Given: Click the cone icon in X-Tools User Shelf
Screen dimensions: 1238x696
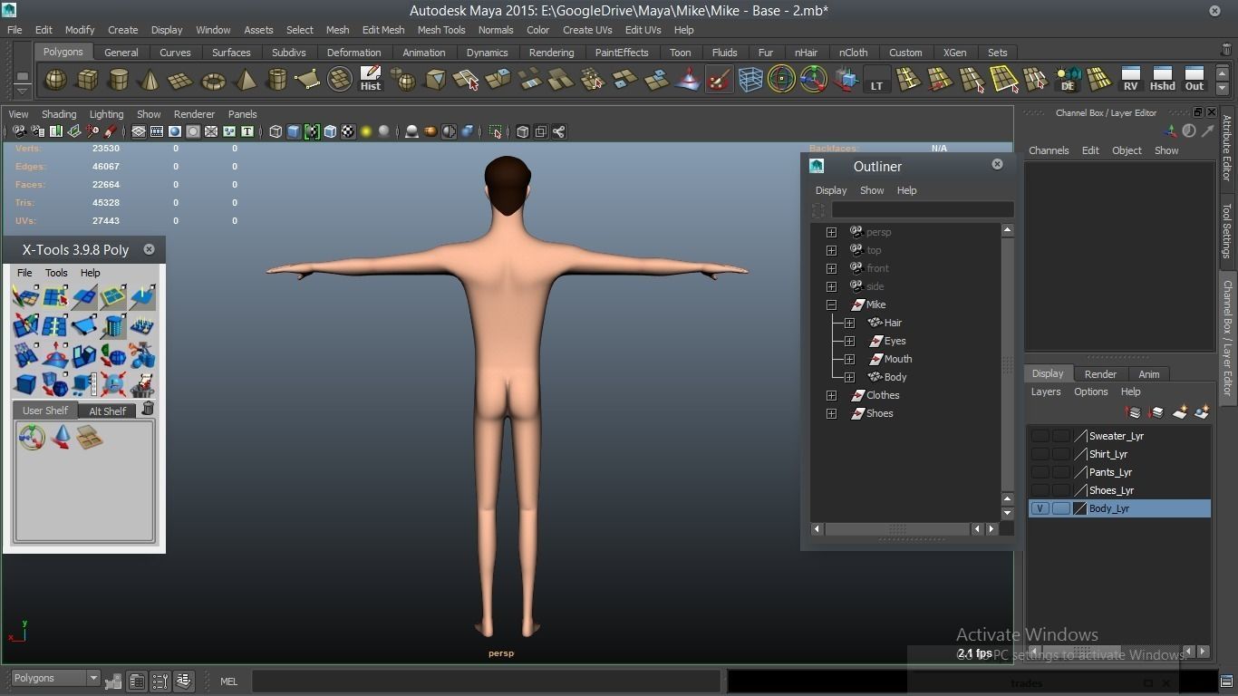Looking at the screenshot, I should (61, 439).
